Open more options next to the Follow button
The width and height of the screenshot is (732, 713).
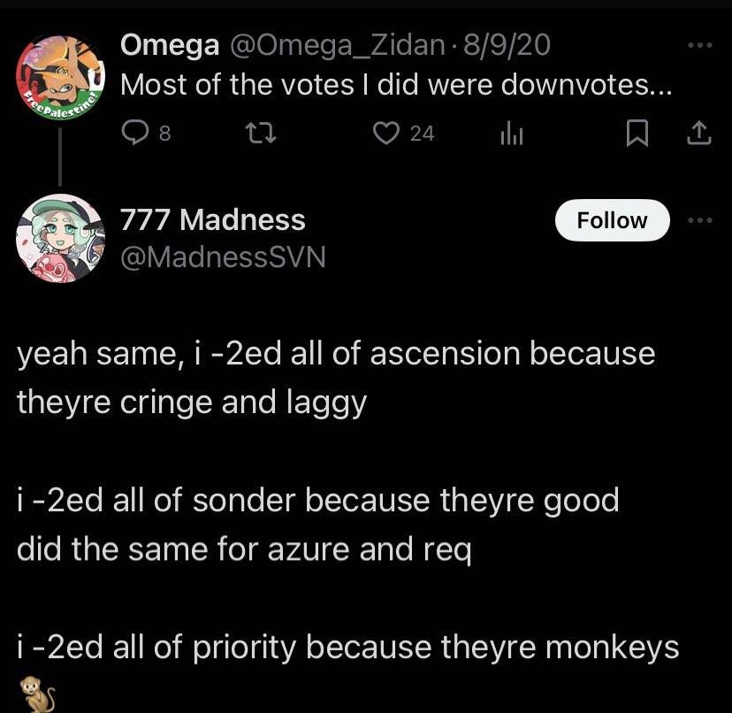pos(699,219)
